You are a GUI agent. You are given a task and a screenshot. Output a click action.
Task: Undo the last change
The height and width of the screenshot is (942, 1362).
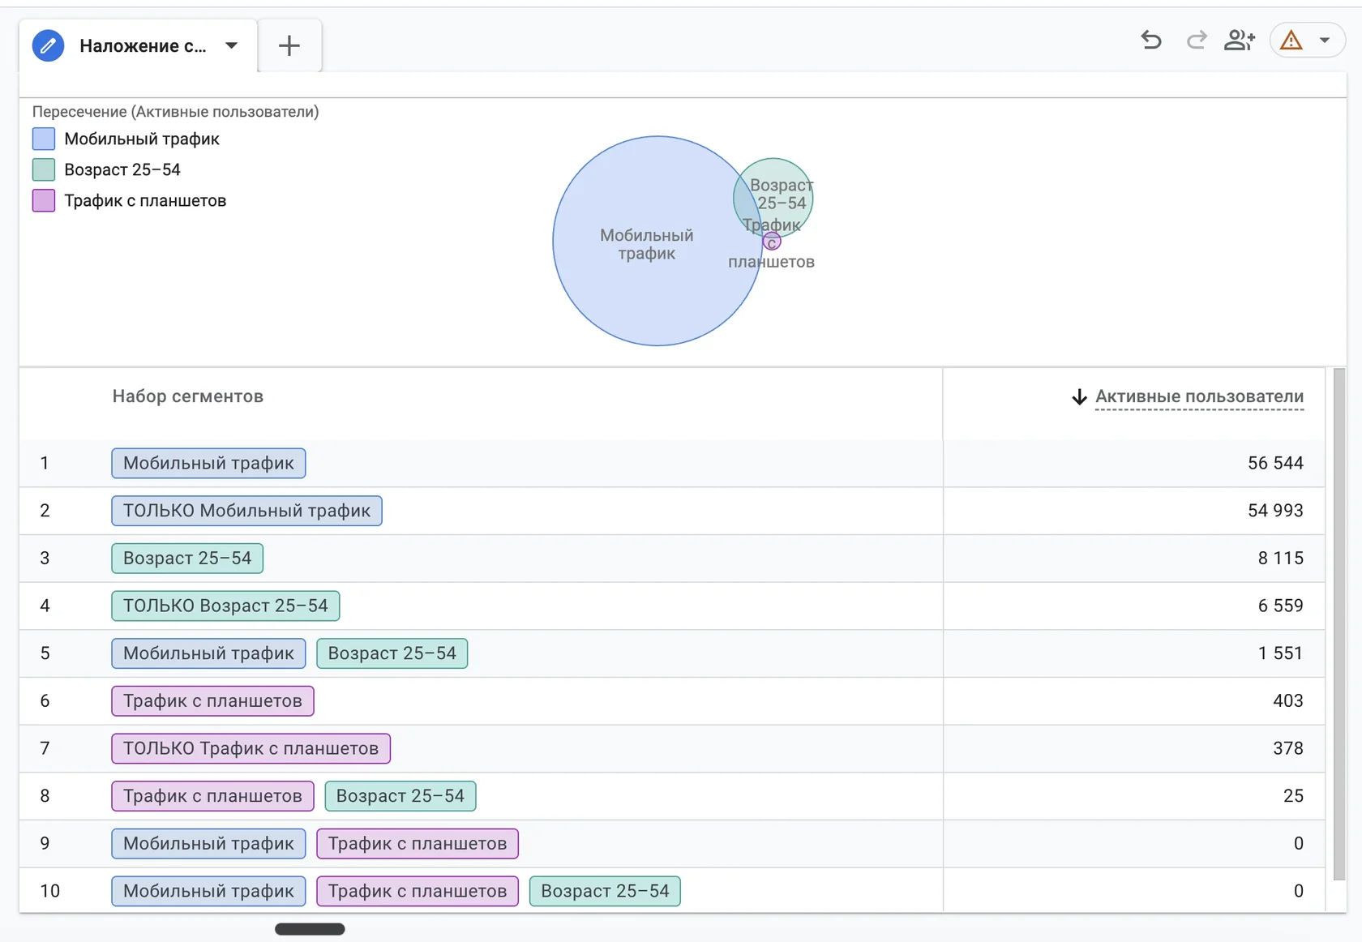click(x=1151, y=40)
